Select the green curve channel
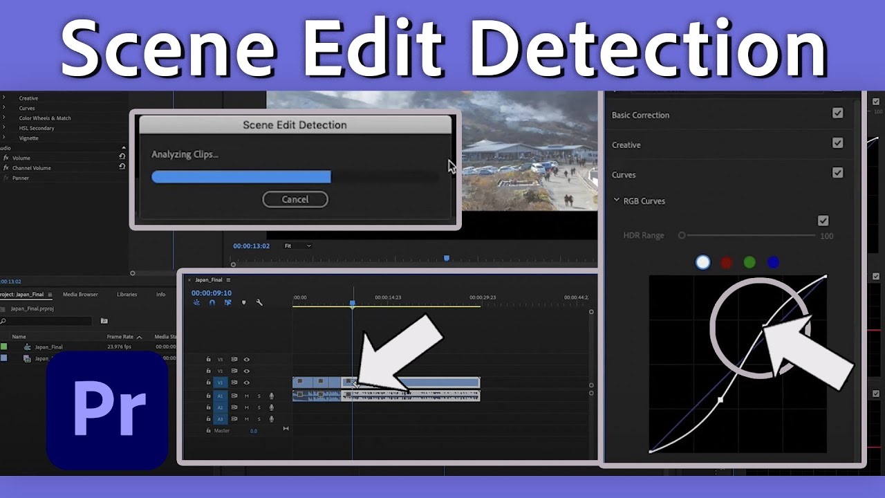This screenshot has width=885, height=498. coord(749,262)
